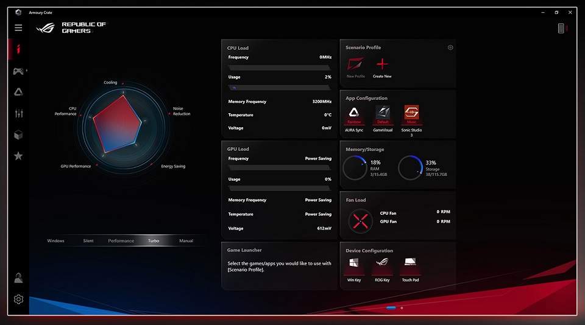Click the first page indicator dot
This screenshot has width=585, height=325.
click(391, 308)
